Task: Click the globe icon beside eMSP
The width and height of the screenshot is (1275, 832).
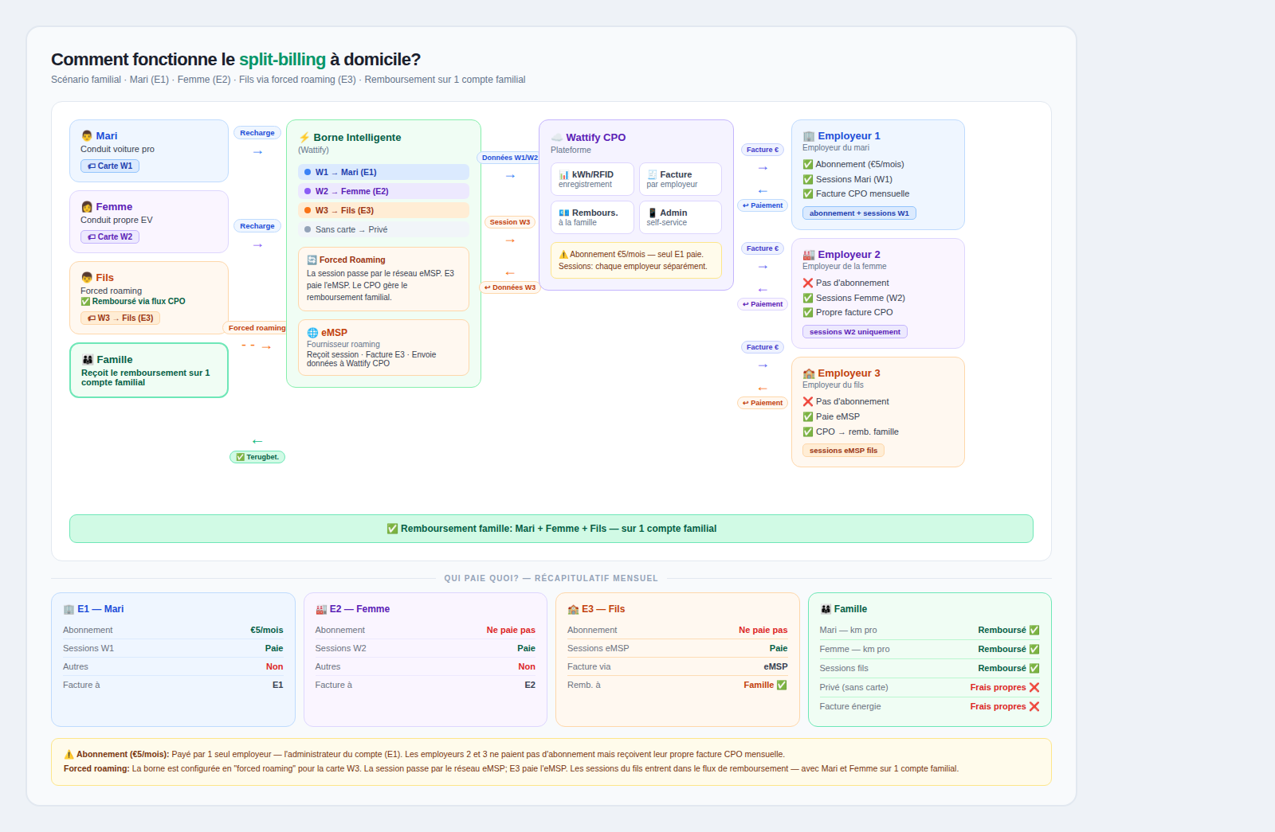Action: coord(312,333)
